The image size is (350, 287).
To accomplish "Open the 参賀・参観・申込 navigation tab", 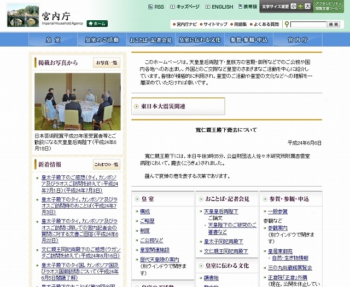I will pyautogui.click(x=249, y=40).
